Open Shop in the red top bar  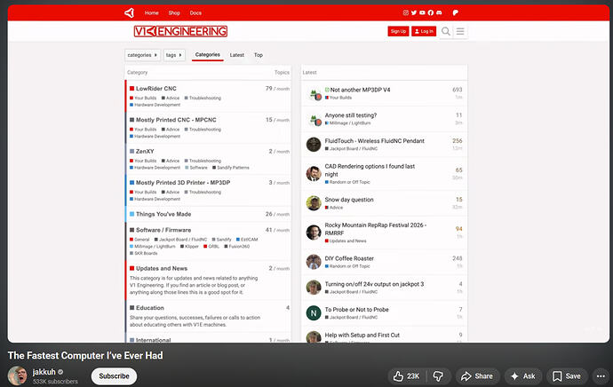click(174, 13)
